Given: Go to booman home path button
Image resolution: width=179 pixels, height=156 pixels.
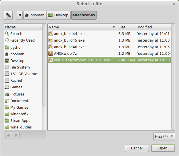Looking at the screenshot, I should click(35, 15).
